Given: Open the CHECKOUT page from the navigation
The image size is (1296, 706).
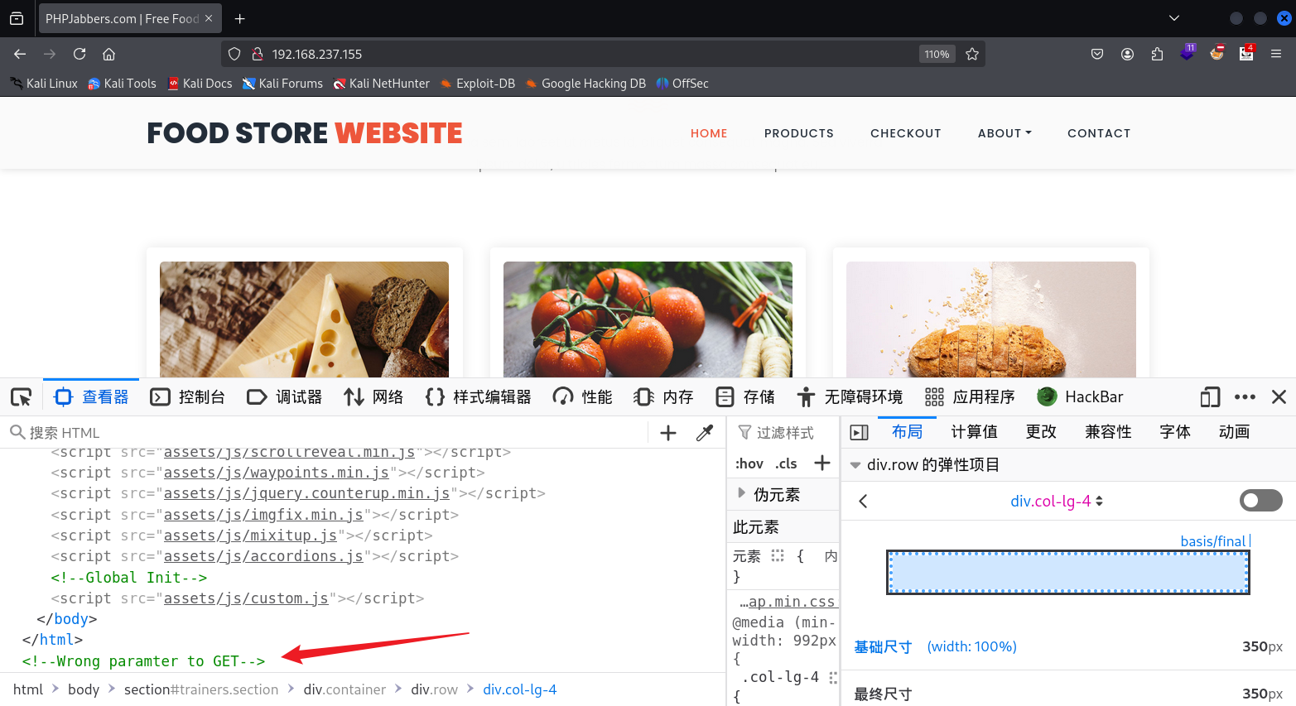Looking at the screenshot, I should (x=906, y=133).
